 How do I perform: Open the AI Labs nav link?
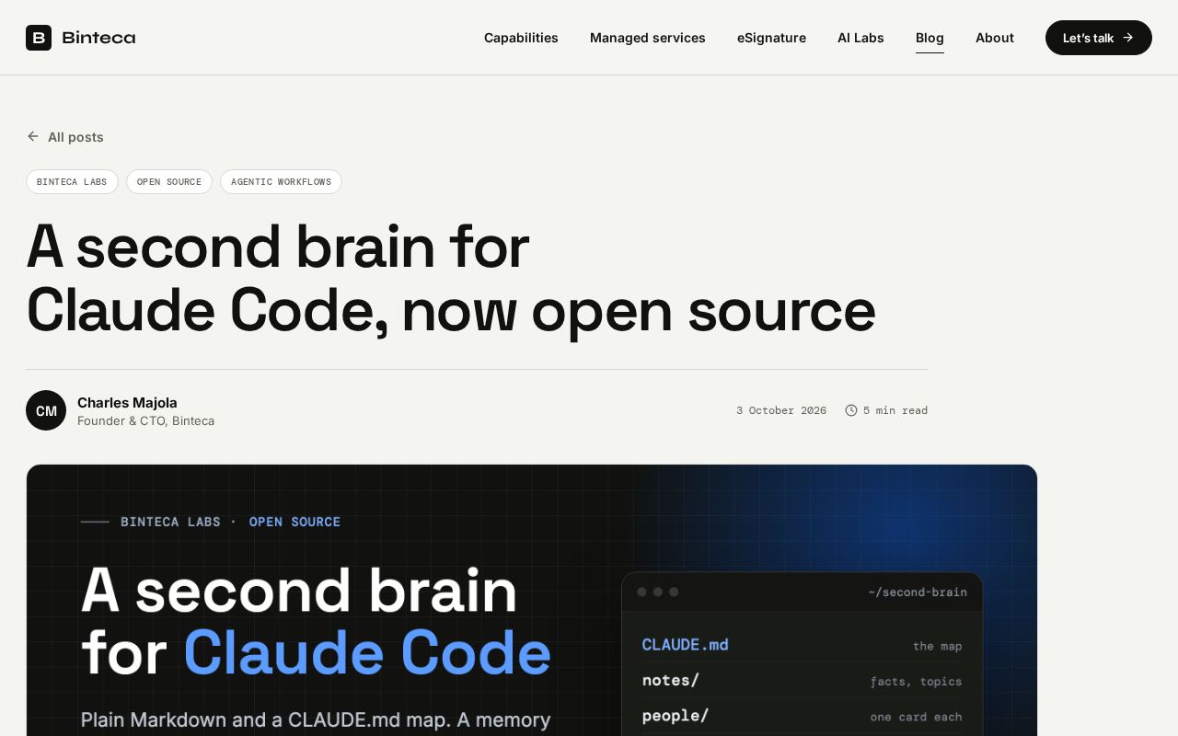click(x=860, y=38)
